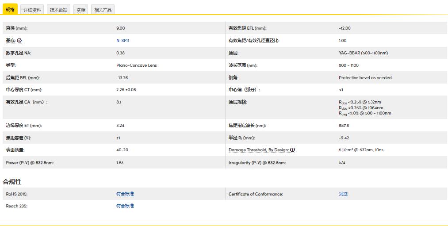Click the 数字孔径 NA label
This screenshot has width=448, height=226.
[x=19, y=53]
